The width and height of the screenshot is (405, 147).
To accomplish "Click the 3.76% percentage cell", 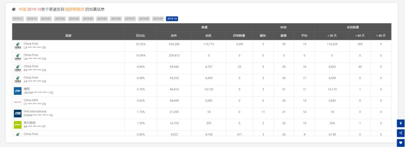I will [x=141, y=89].
